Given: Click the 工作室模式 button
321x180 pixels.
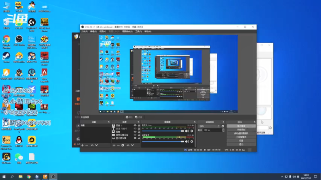Looking at the screenshot, I should (241, 137).
